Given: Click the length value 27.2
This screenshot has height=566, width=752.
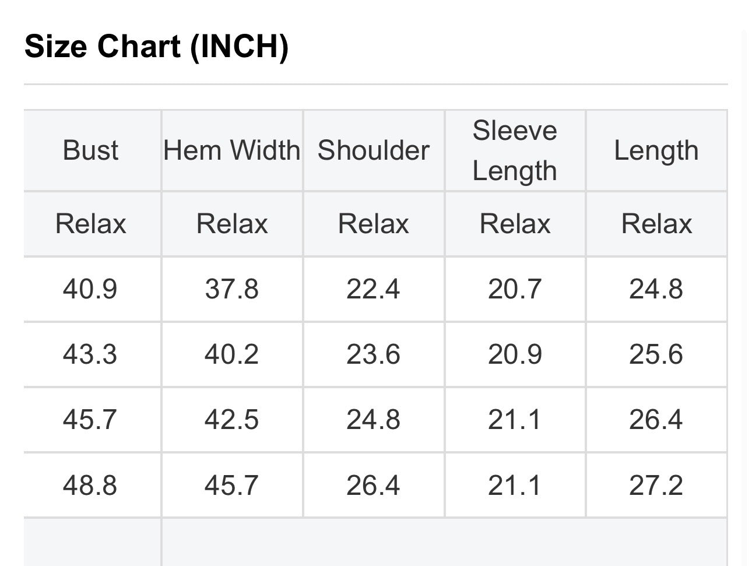Looking at the screenshot, I should 656,486.
